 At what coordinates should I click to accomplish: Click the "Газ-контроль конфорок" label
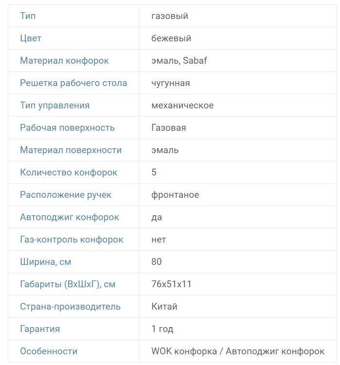pos(72,240)
